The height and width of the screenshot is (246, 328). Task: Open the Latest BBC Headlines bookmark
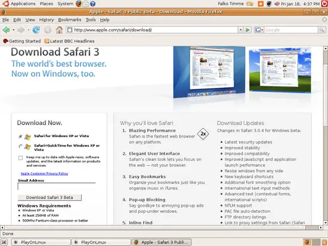click(x=69, y=41)
